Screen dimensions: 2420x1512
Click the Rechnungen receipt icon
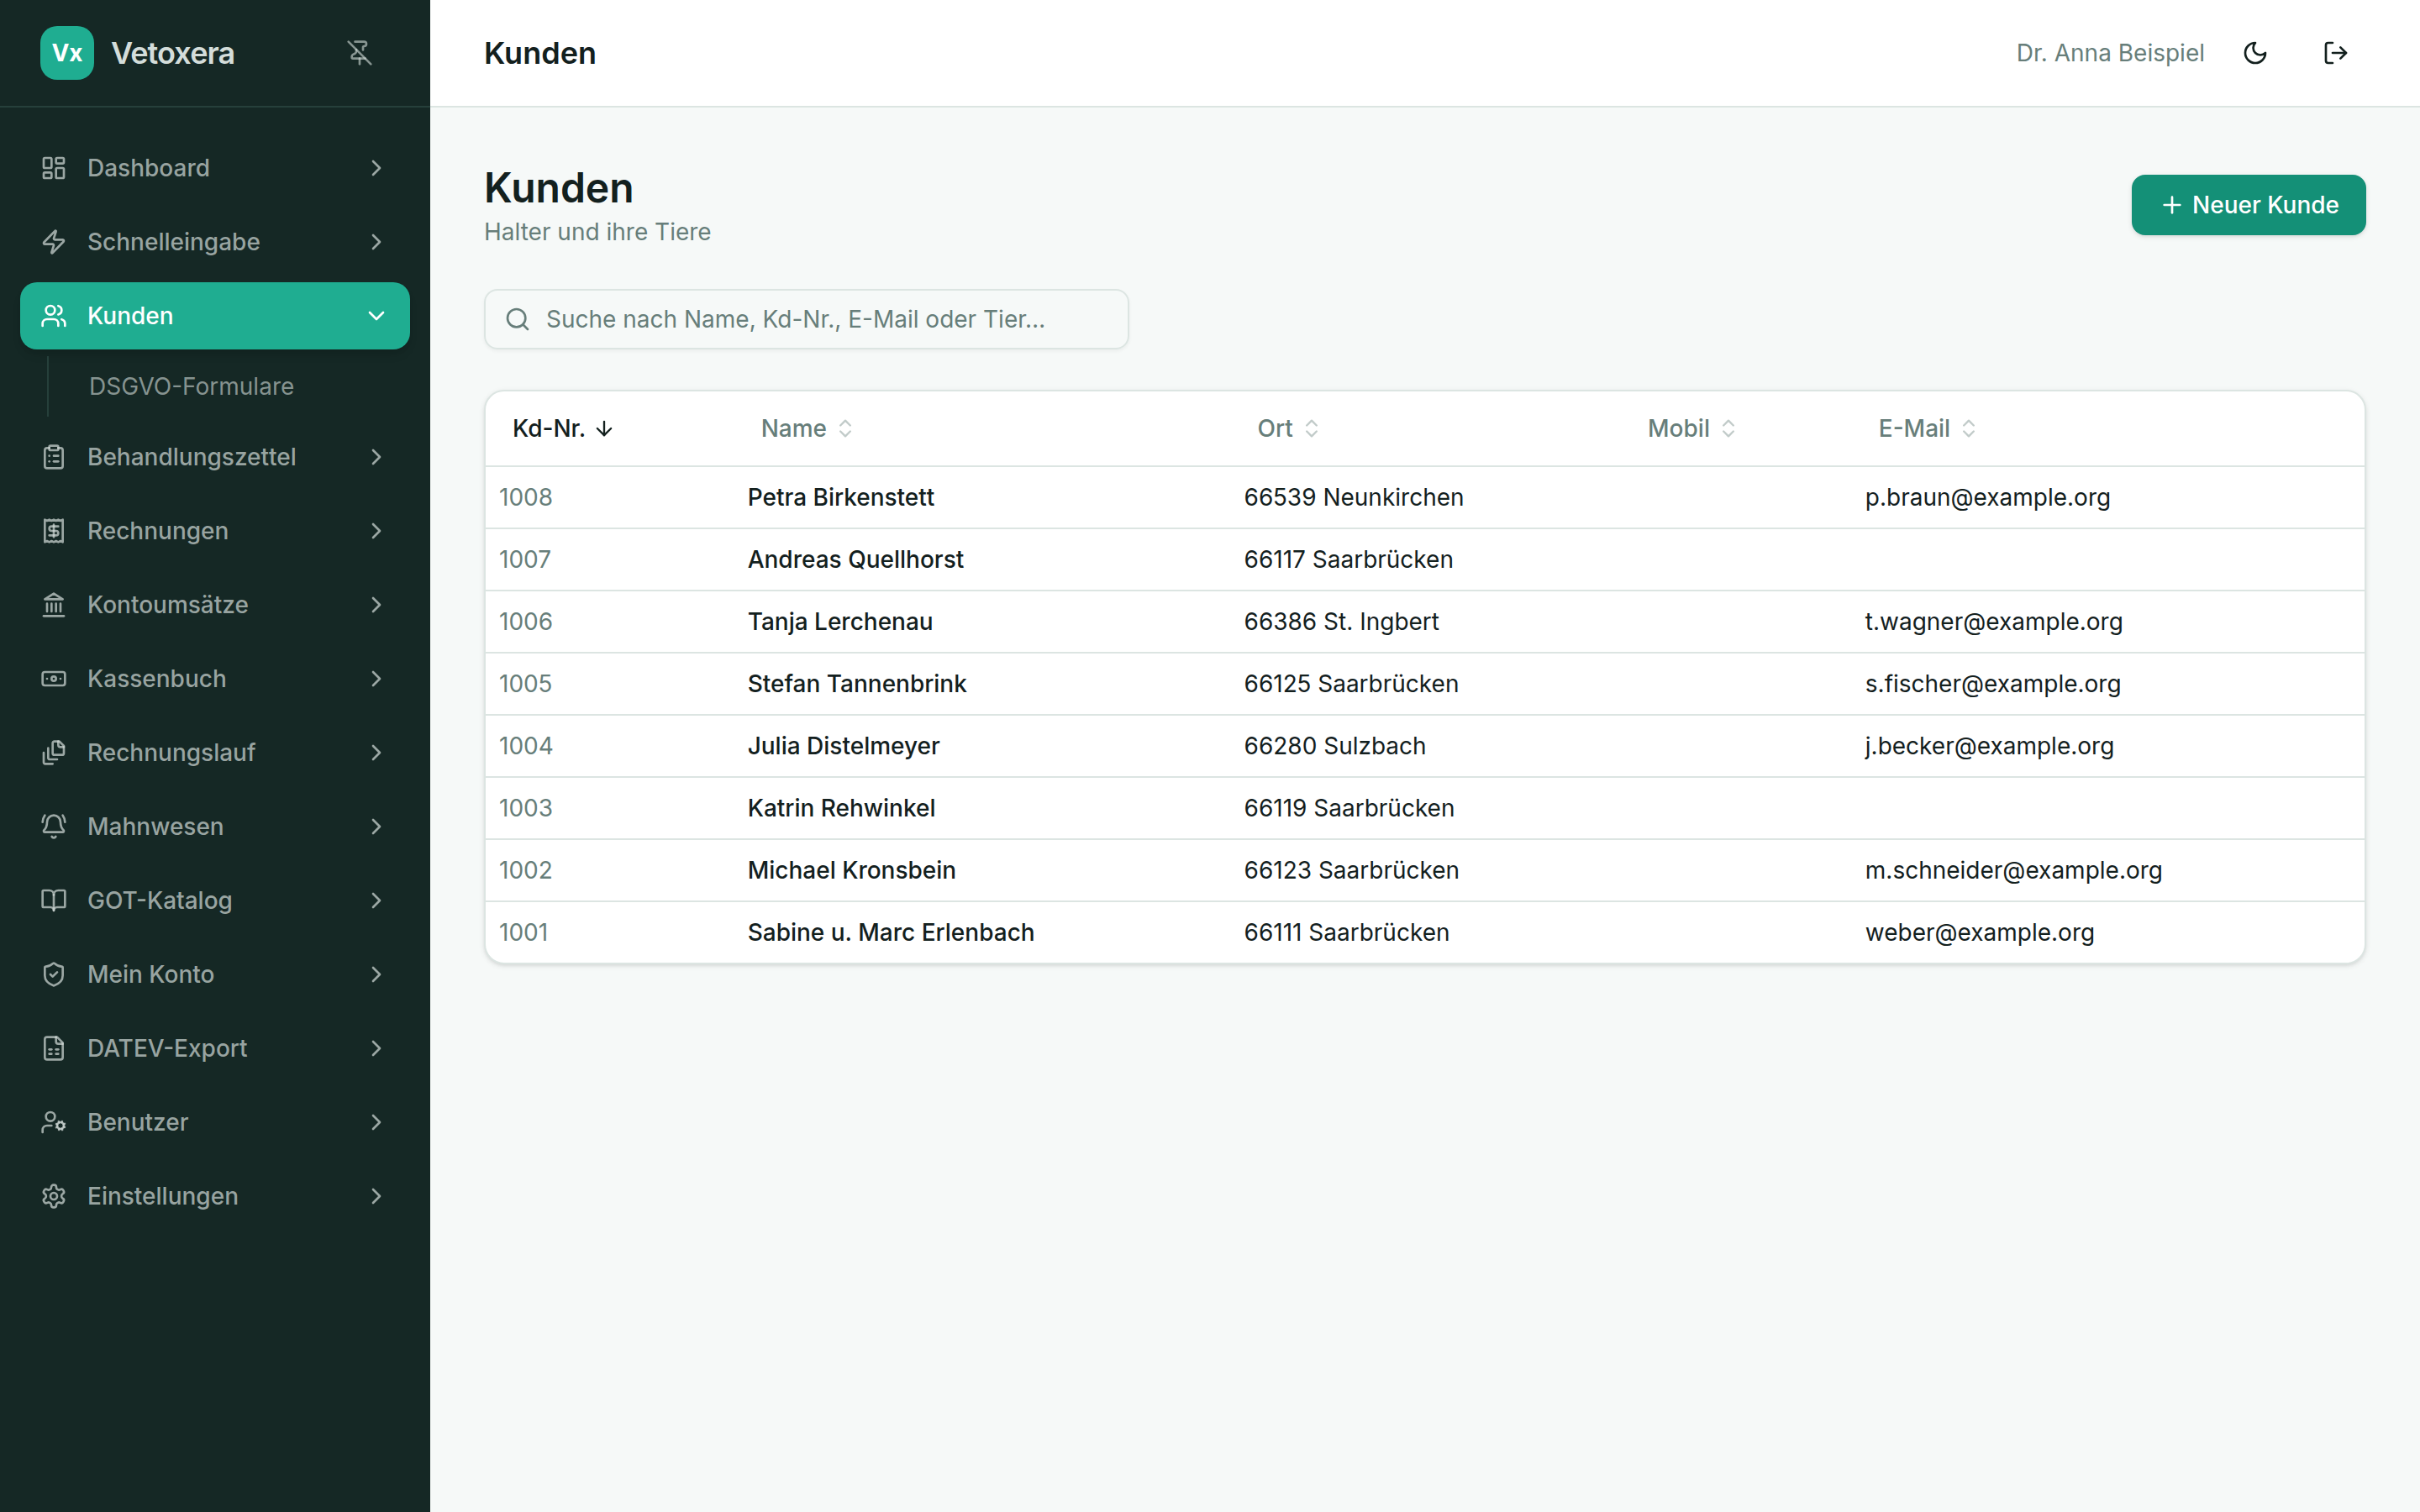54,531
